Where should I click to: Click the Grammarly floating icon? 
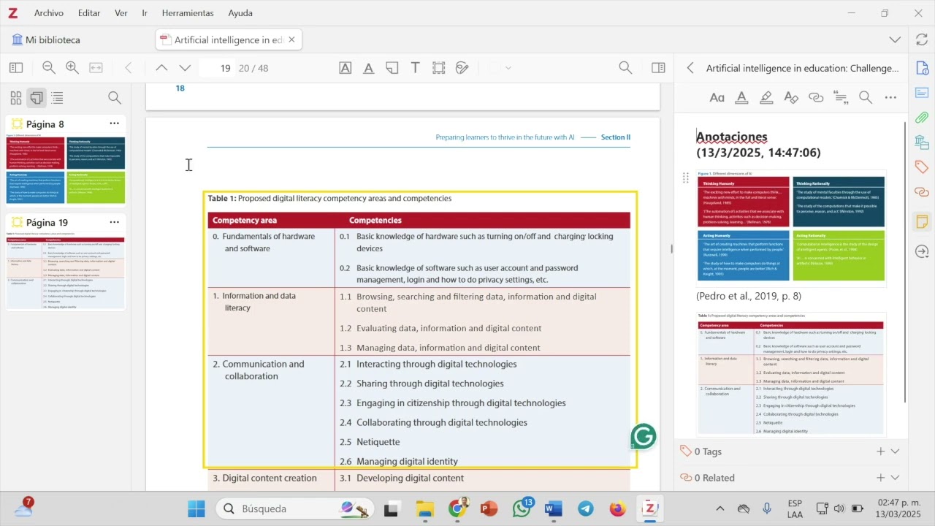[644, 437]
